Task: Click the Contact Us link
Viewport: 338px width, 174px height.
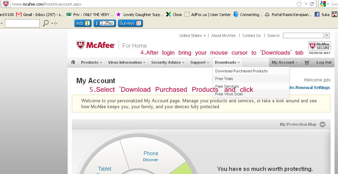Action: click(x=251, y=35)
